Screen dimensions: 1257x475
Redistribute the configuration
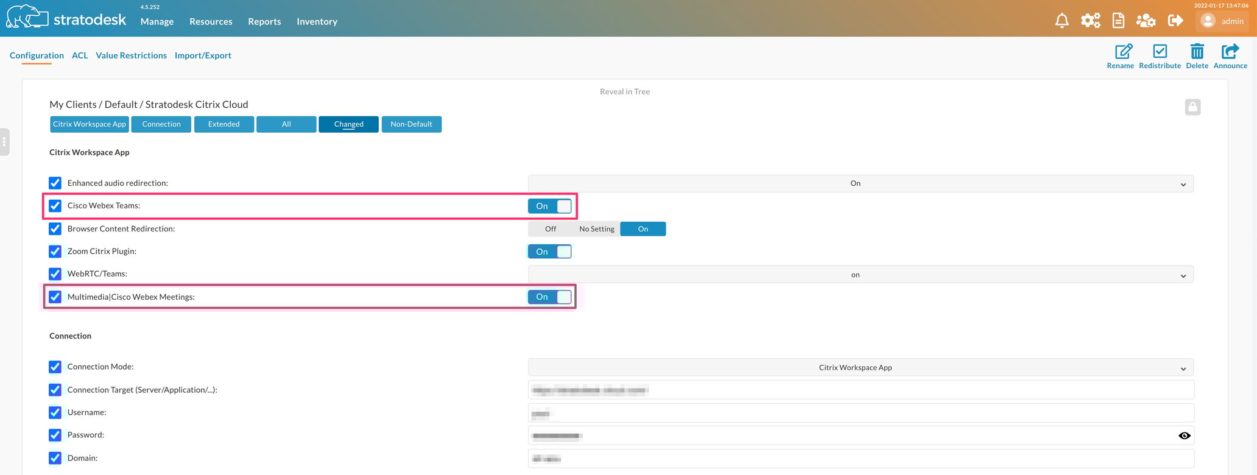1160,56
